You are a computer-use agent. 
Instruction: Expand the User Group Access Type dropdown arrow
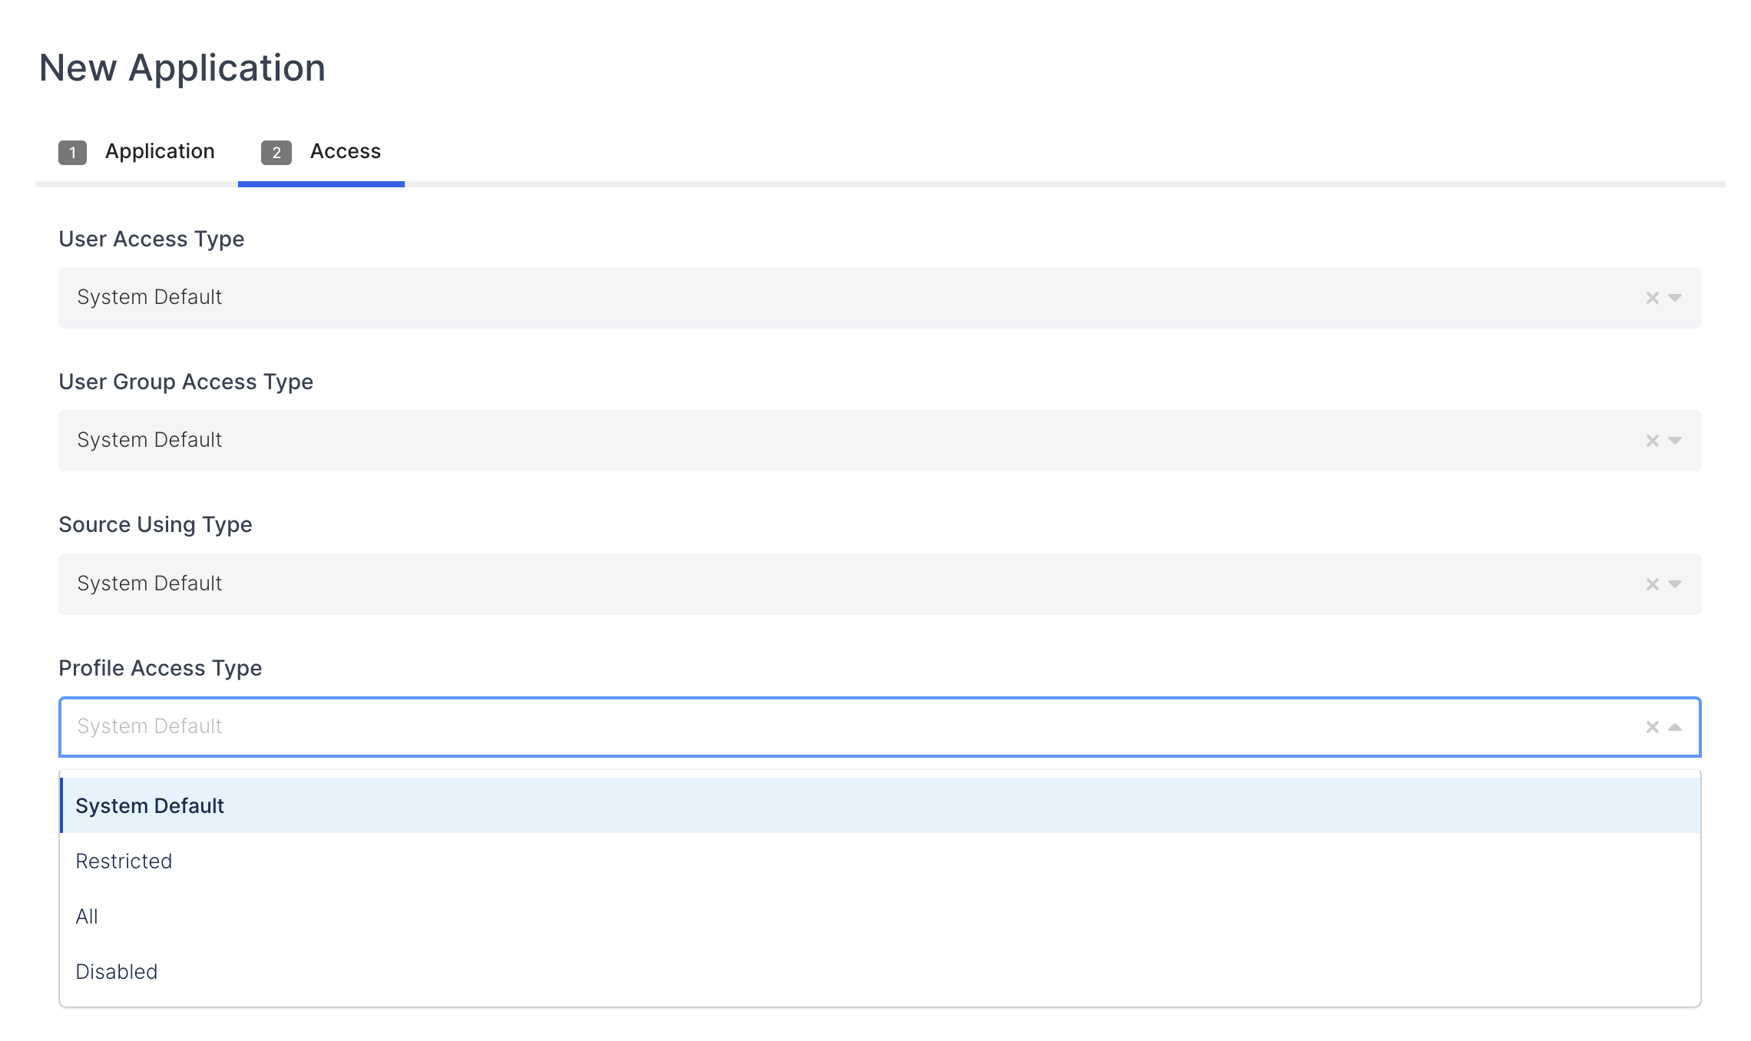[1675, 441]
